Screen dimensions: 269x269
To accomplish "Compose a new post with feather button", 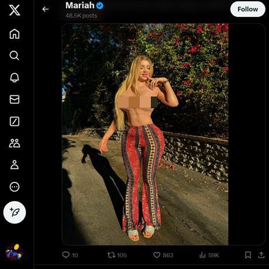I will pyautogui.click(x=15, y=212).
